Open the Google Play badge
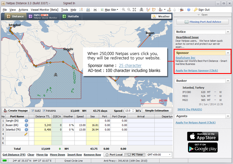Image resolution: width=233 pixels, height=164 pixels. pos(203,147)
